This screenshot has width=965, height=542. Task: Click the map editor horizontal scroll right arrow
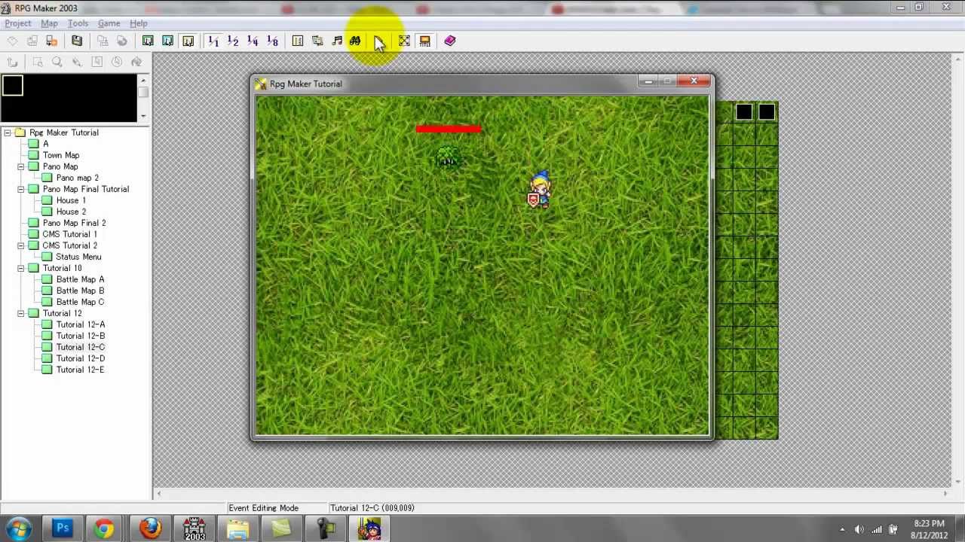point(945,494)
